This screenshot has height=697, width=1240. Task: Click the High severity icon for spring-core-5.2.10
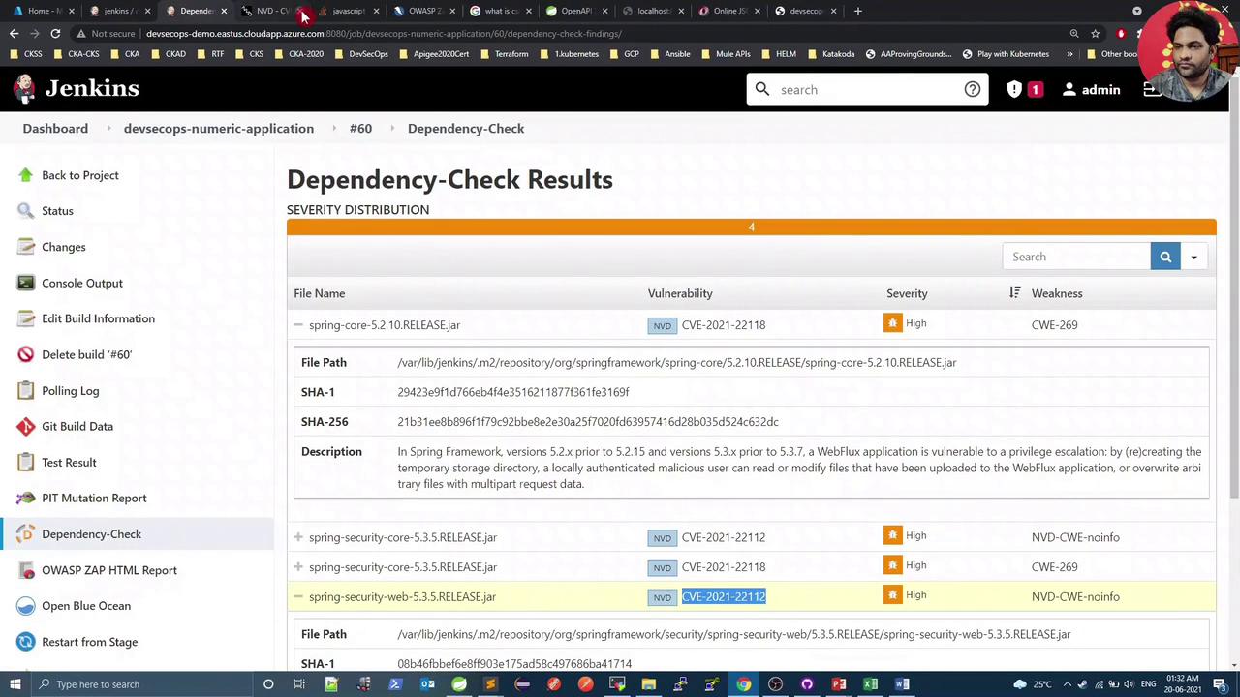[893, 323]
